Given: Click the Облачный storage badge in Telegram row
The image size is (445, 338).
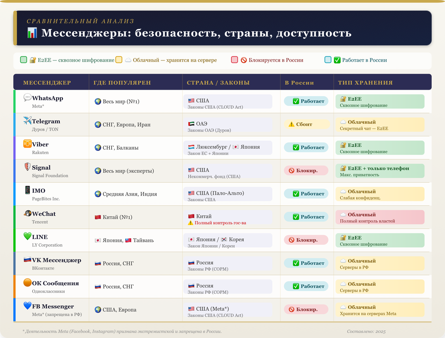Looking at the screenshot, I should coord(380,125).
